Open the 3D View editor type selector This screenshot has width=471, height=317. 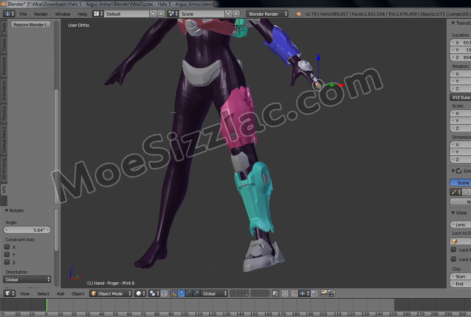coord(10,293)
